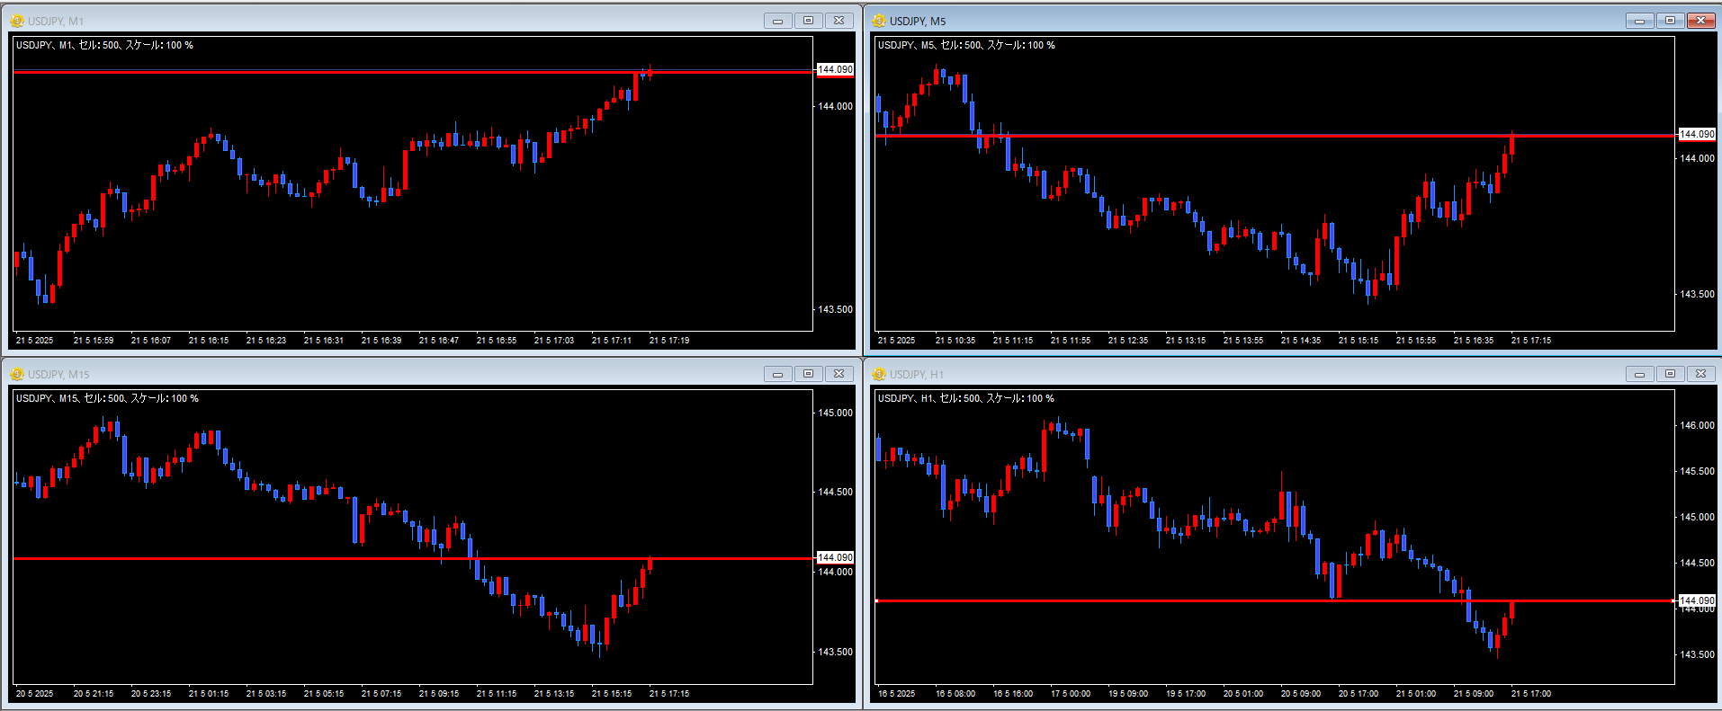Maximize the USDJPY M1 chart window
Viewport: 1722px width, 711px height.
[808, 21]
